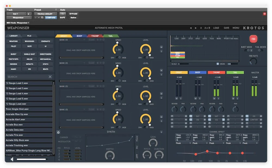The height and width of the screenshot is (168, 272).
Task: Click the red FIRE button
Action: pyautogui.click(x=253, y=39)
